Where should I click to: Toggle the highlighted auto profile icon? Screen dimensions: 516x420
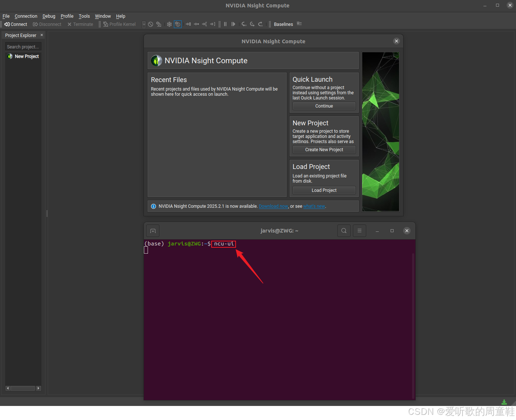178,24
